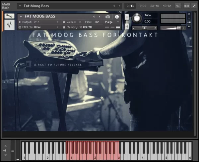This screenshot has width=199, height=162.
Task: Open instrument edit mode with wrench icon
Action: point(9,16)
